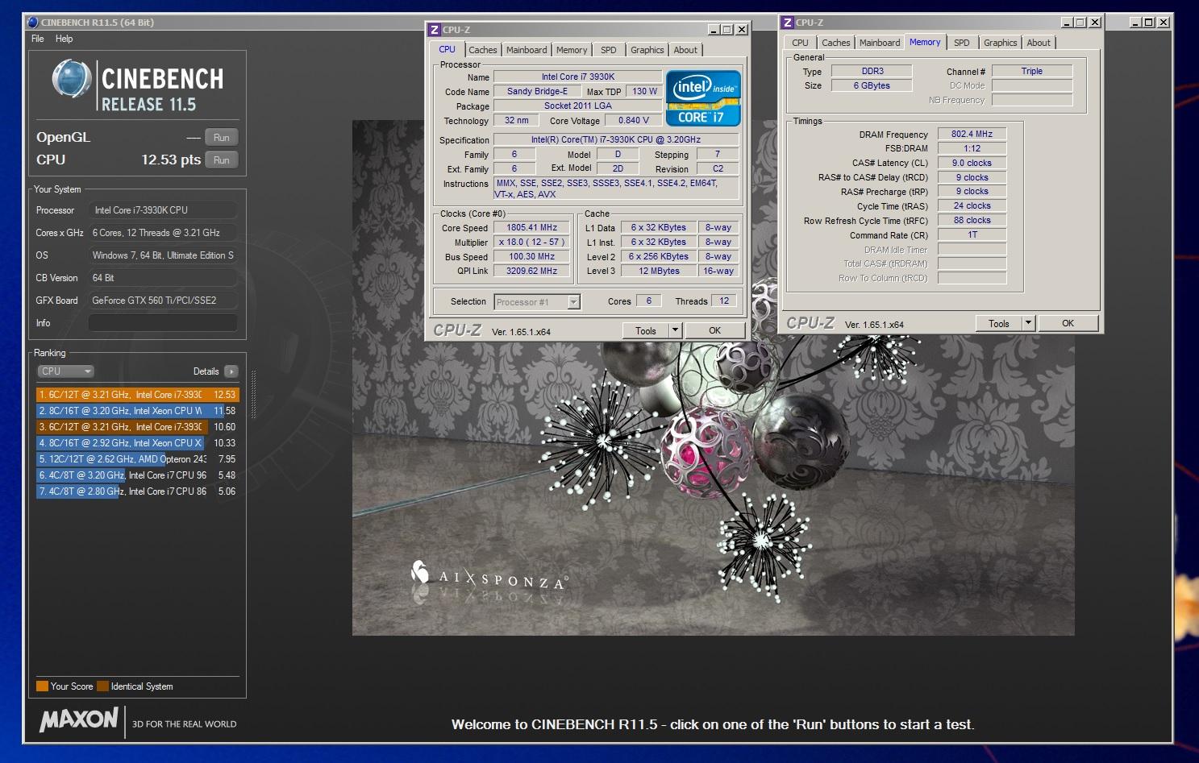Select the AMD Opteron ranking entry

(137, 459)
